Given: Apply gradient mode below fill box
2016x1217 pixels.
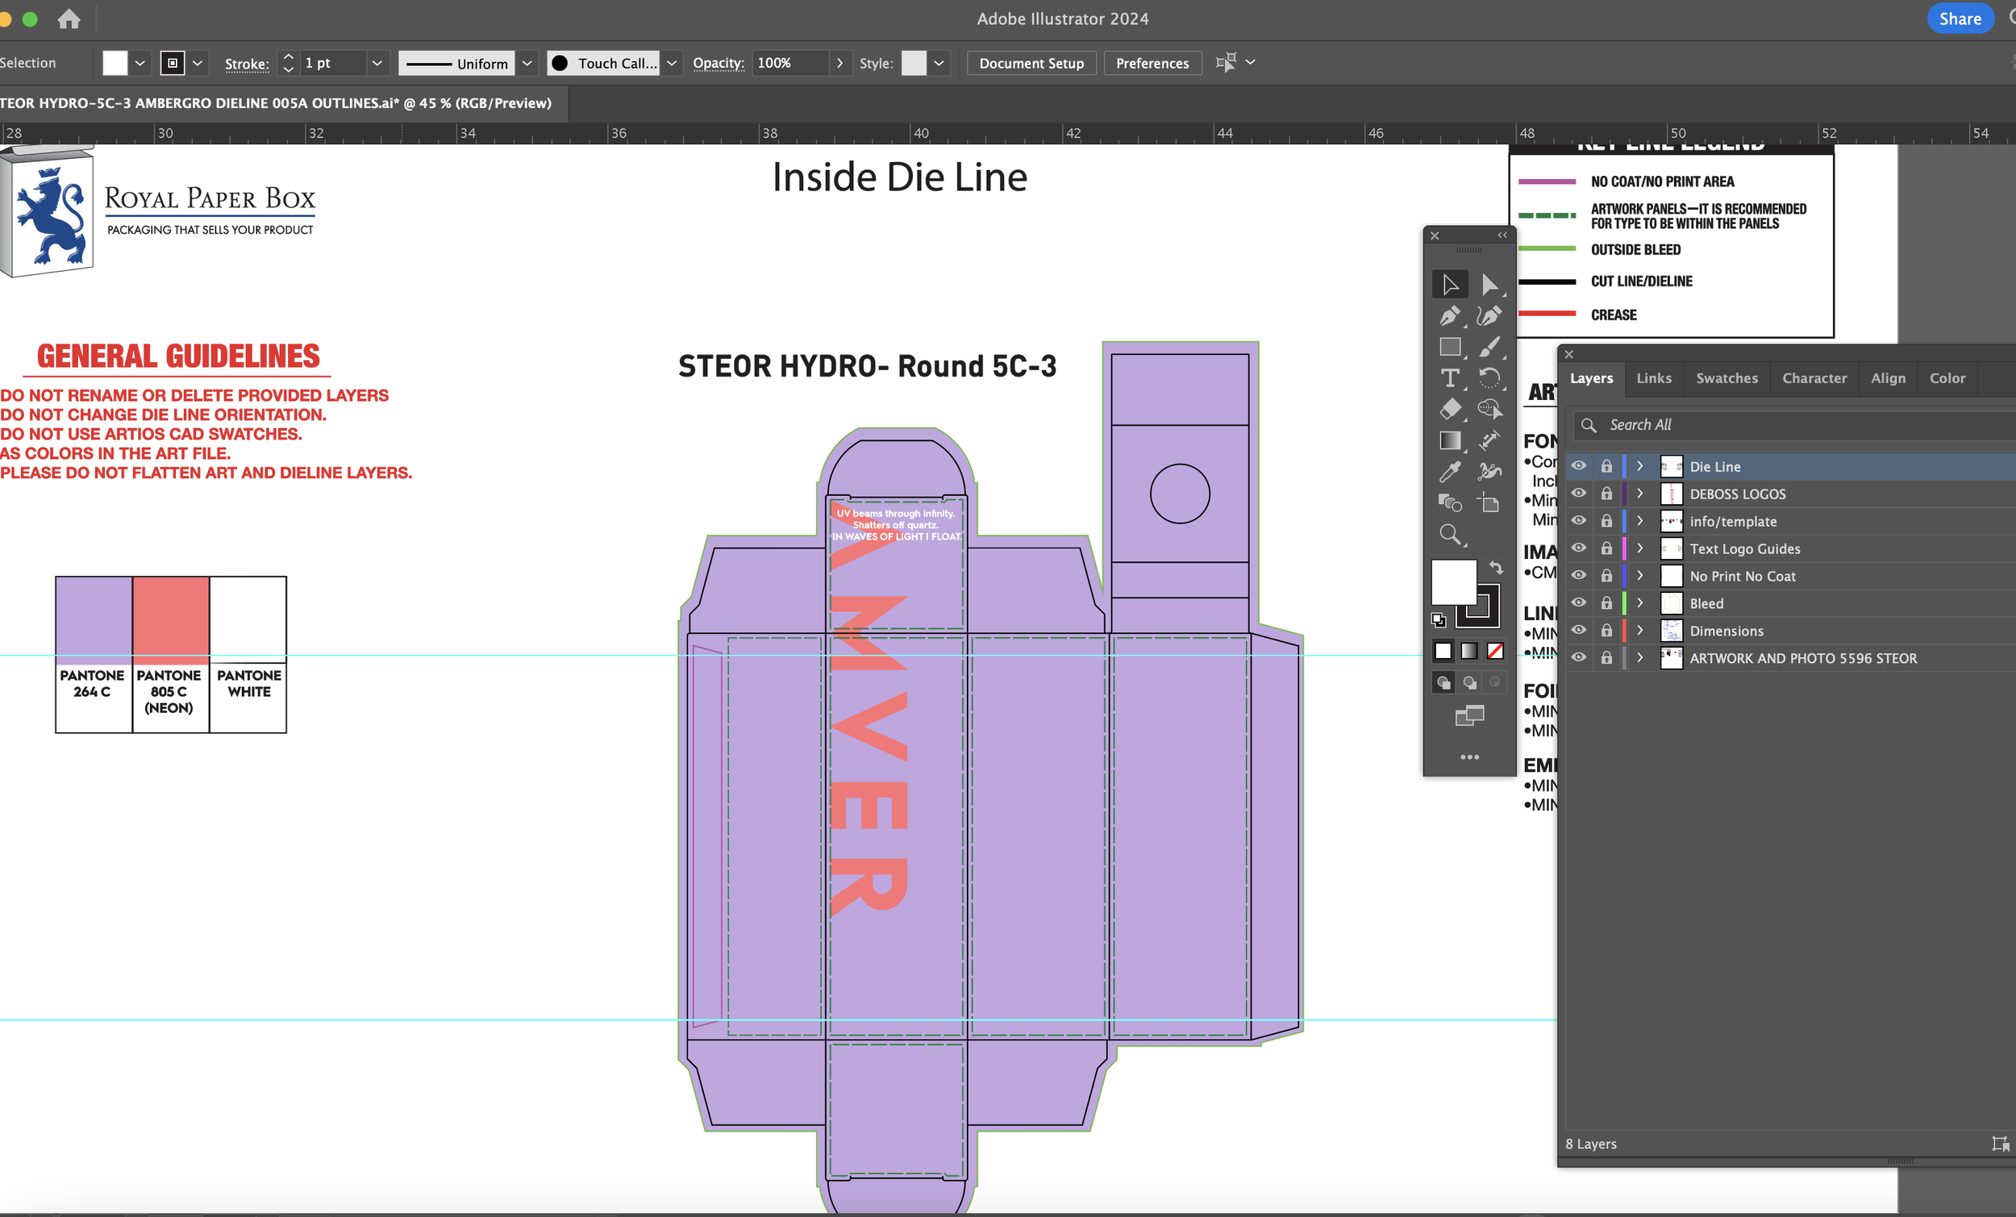Looking at the screenshot, I should point(1469,651).
